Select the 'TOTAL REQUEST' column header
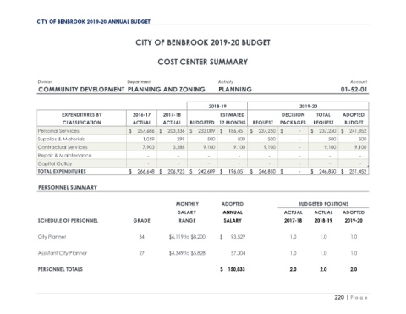The image size is (406, 314). coord(323,118)
